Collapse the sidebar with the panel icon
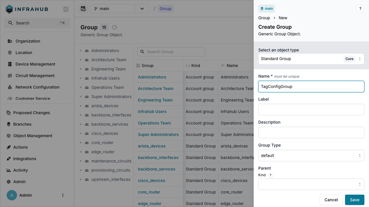369x207 pixels. [x=66, y=9]
